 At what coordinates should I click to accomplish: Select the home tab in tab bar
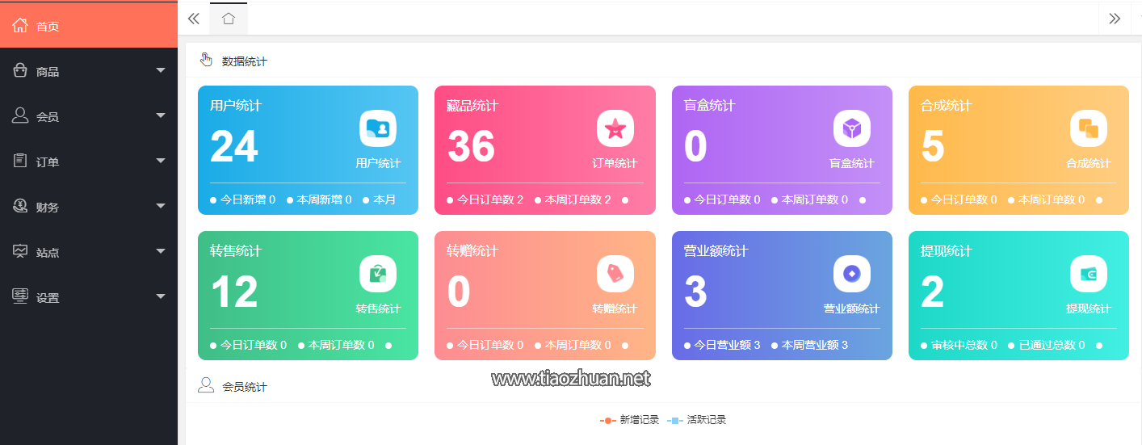(x=229, y=19)
